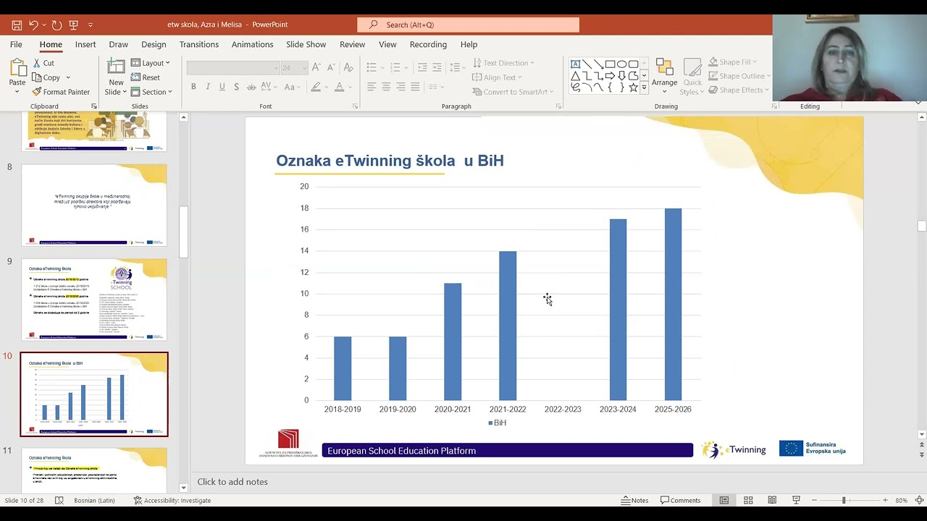The height and width of the screenshot is (521, 927).
Task: Select the Text Box shape in shapes gallery
Action: 576,64
